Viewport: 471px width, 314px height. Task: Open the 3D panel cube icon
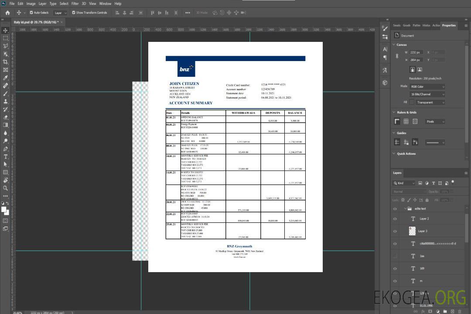385,82
